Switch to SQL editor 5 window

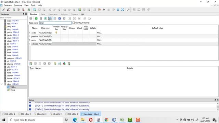[72, 114]
